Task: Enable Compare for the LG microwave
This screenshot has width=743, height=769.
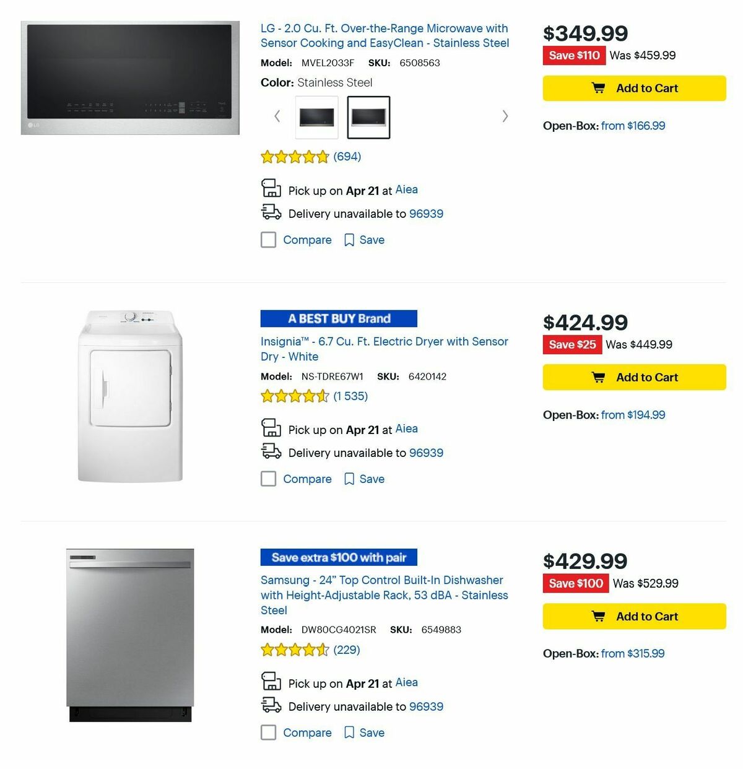Action: (x=268, y=240)
